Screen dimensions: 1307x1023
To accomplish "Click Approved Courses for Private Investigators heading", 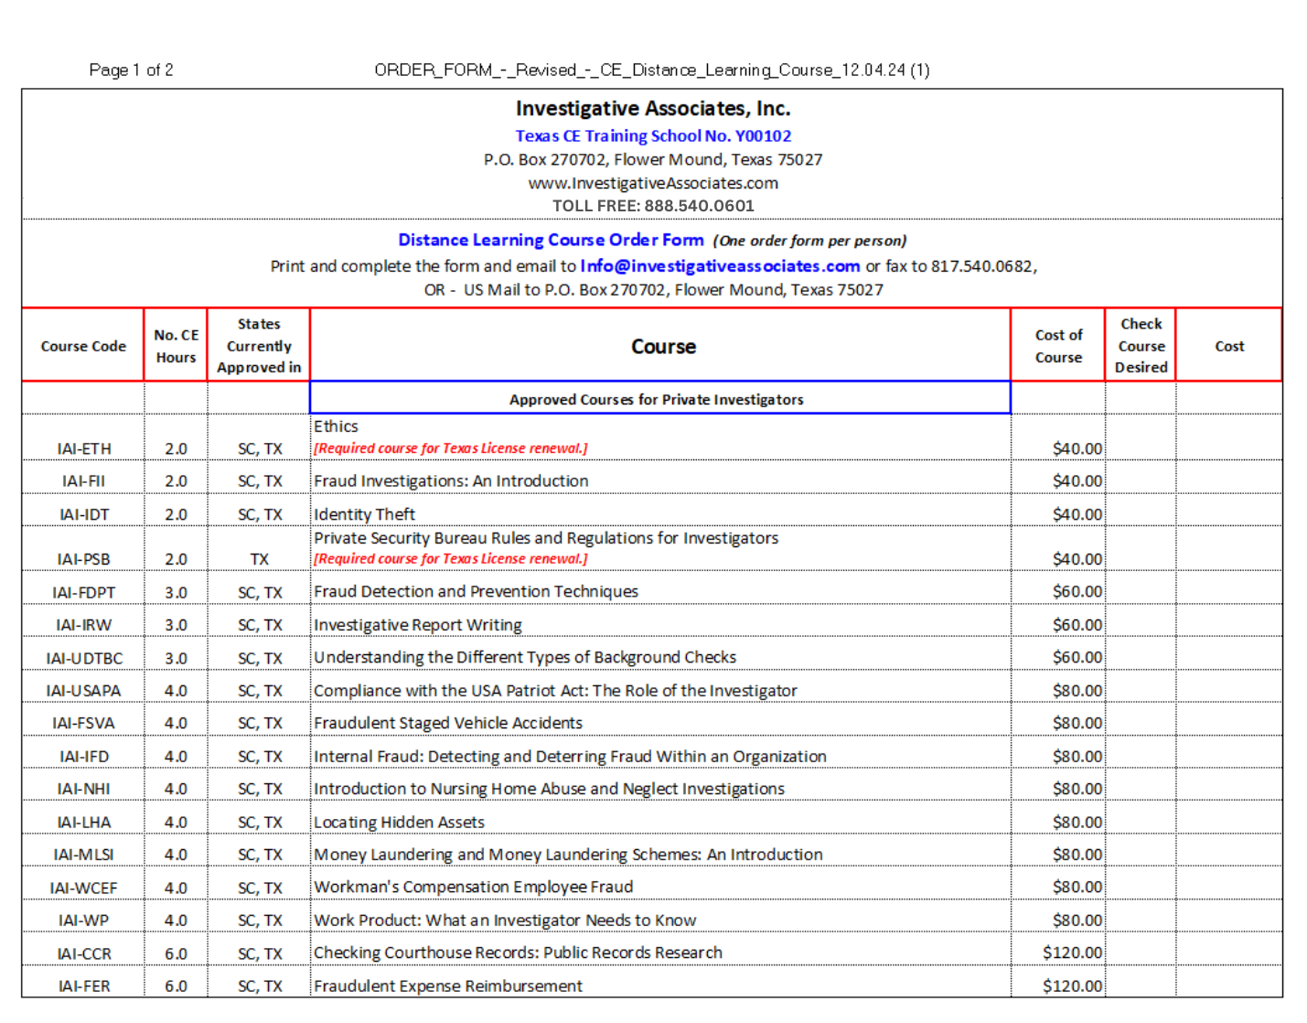I will pos(657,399).
